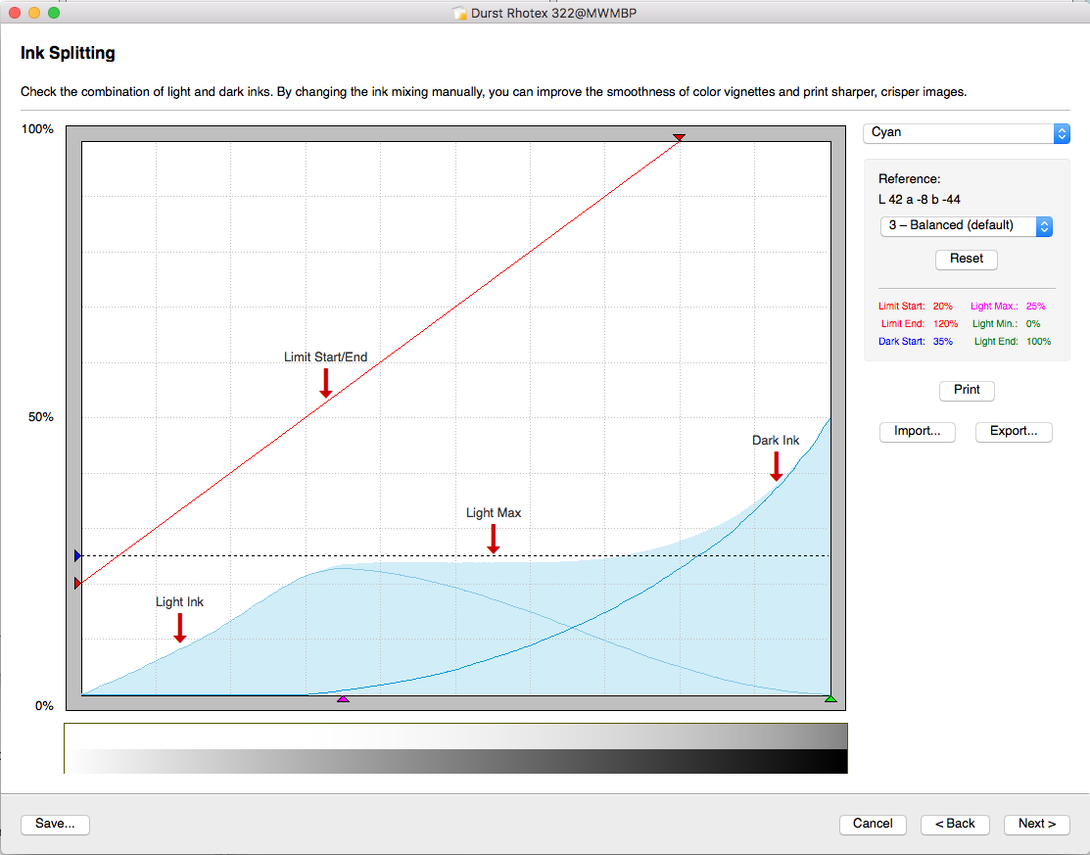Click the red Limit End triangle marker at the chart top
Screen dimensions: 1090x855
click(x=679, y=138)
